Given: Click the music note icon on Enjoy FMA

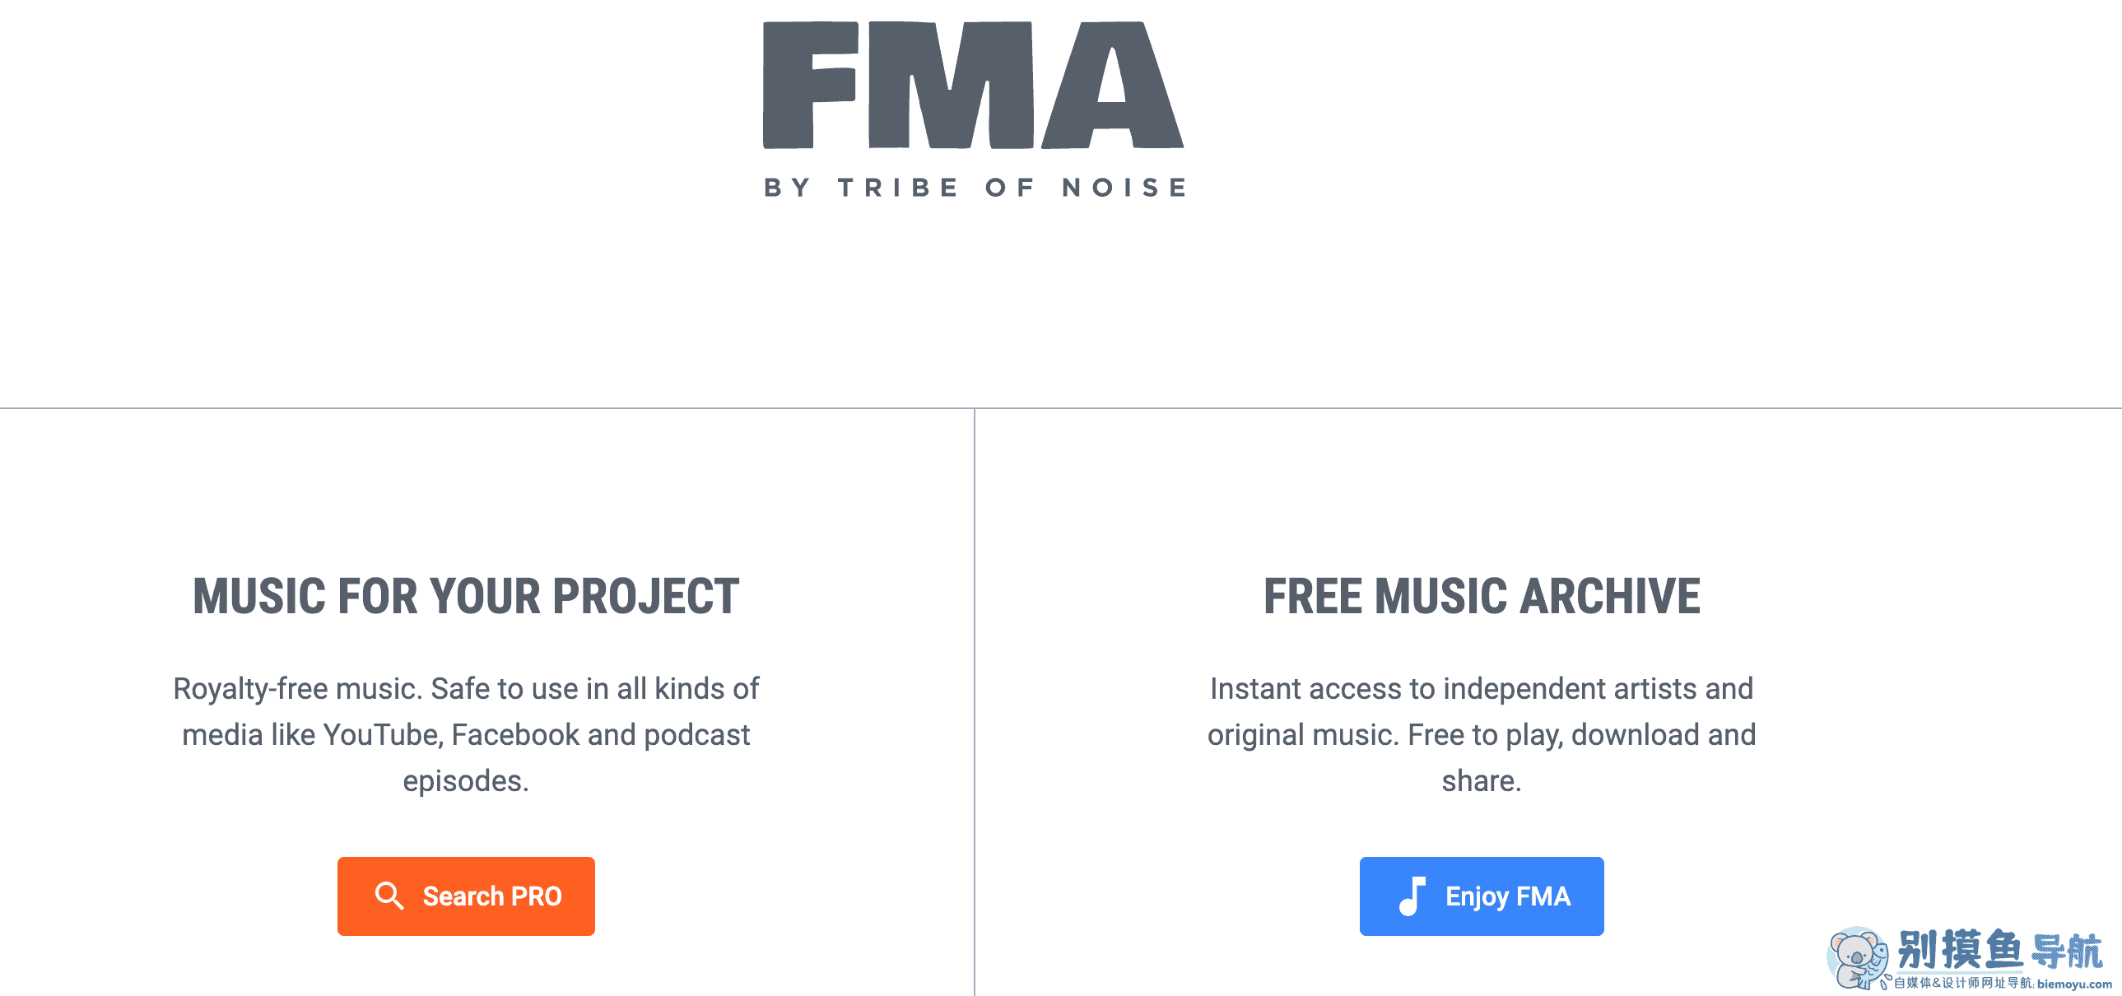Looking at the screenshot, I should pyautogui.click(x=1414, y=896).
